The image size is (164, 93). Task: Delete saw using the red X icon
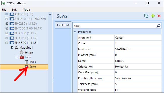pyautogui.click(x=159, y=16)
